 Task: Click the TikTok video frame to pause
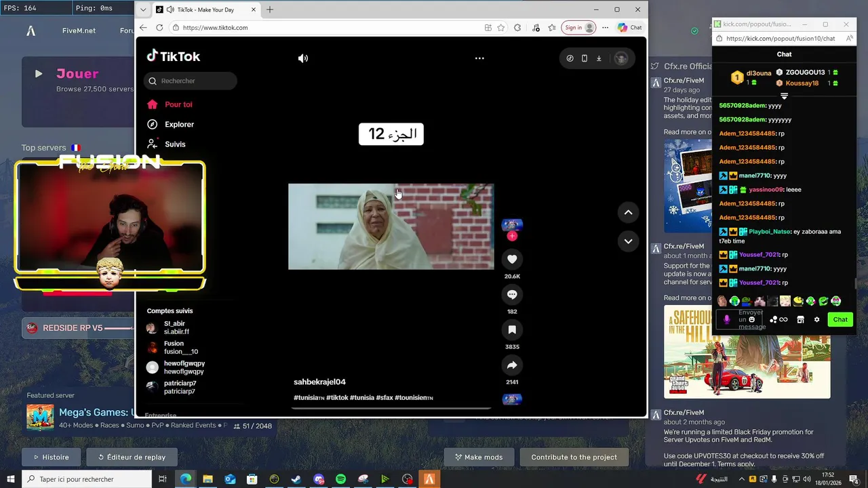[x=391, y=226]
